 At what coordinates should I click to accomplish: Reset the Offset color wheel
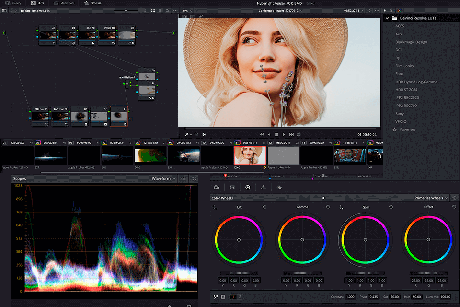point(454,207)
